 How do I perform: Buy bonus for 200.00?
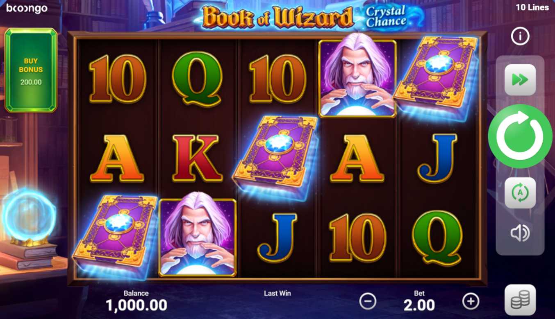click(x=31, y=70)
